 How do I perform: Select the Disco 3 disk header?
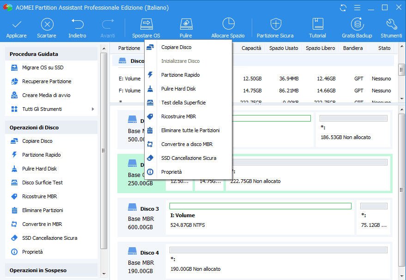[141, 217]
